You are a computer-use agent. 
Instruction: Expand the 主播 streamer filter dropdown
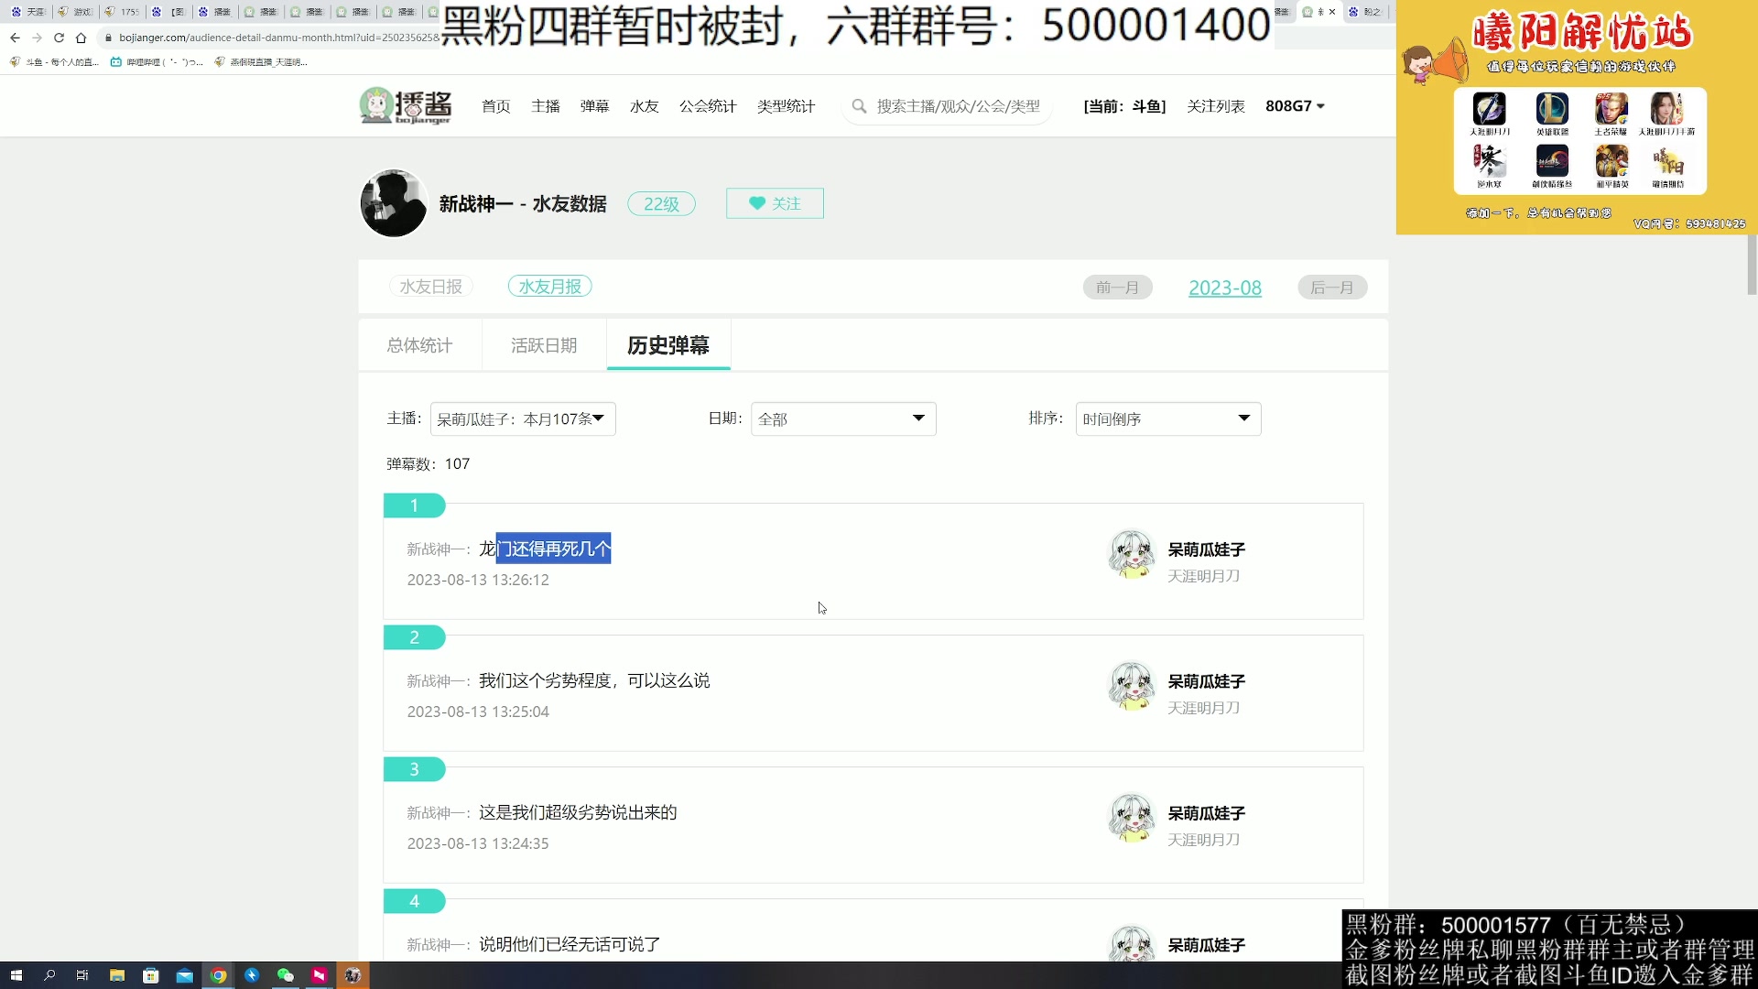[521, 418]
